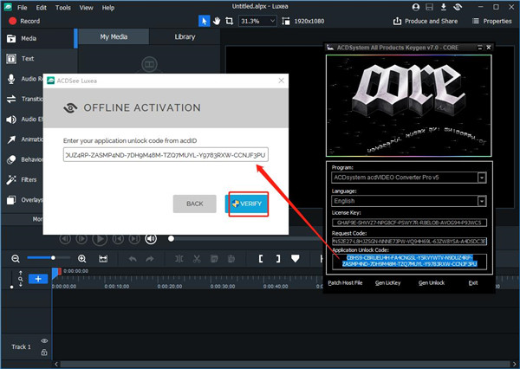Jump to end with skip-forward button

(134, 239)
